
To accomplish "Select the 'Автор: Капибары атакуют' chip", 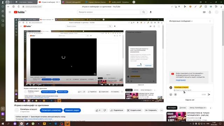I will (x=198, y=108).
